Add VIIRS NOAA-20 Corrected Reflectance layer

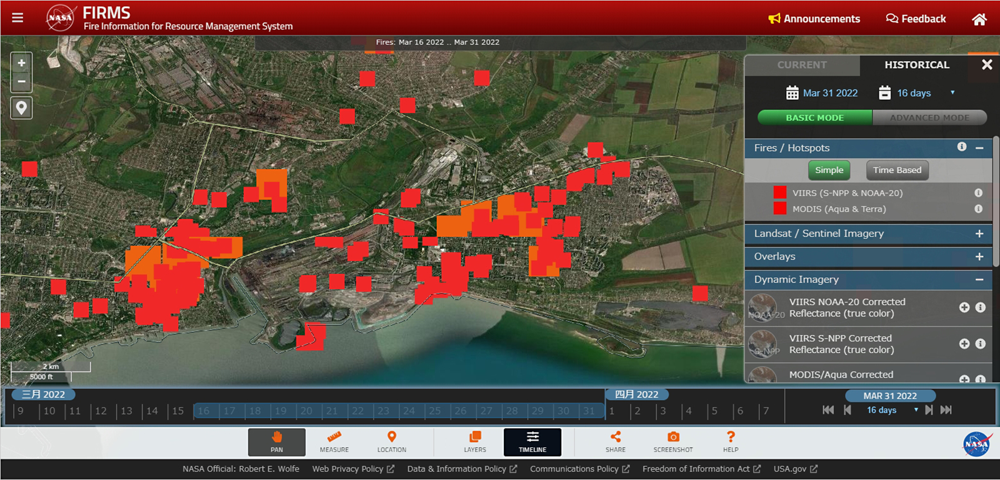pyautogui.click(x=964, y=307)
